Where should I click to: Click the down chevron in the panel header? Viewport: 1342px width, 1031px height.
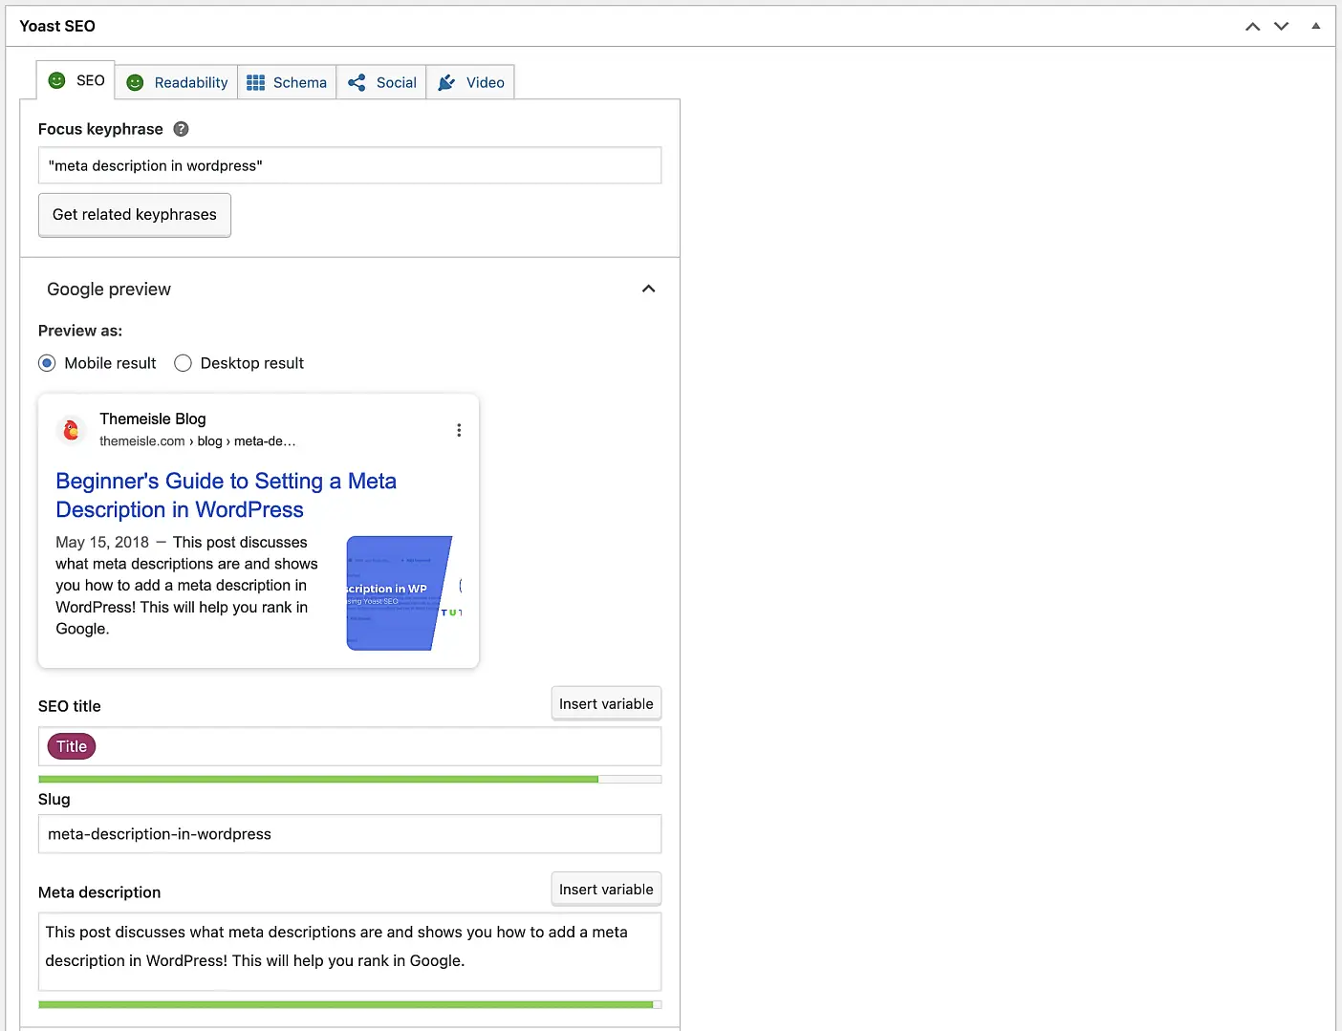[1281, 27]
